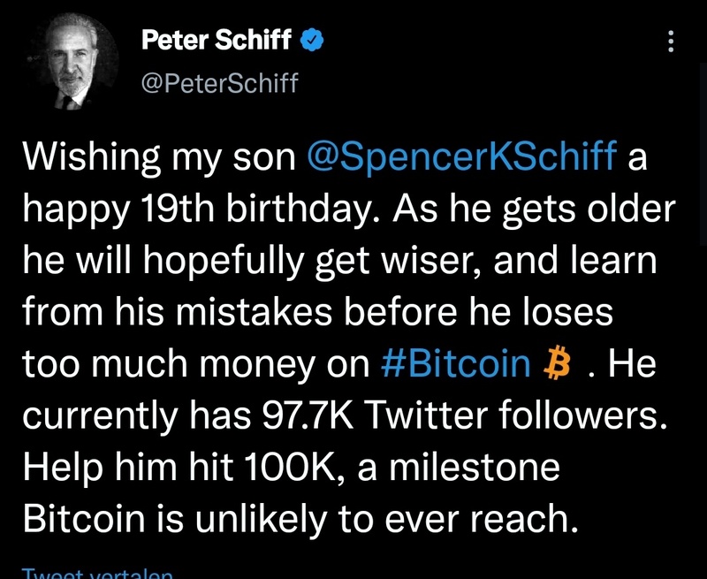Screen dimensions: 707x579
Task: Click the Tweet vertalen translate link
Action: pyautogui.click(x=97, y=573)
